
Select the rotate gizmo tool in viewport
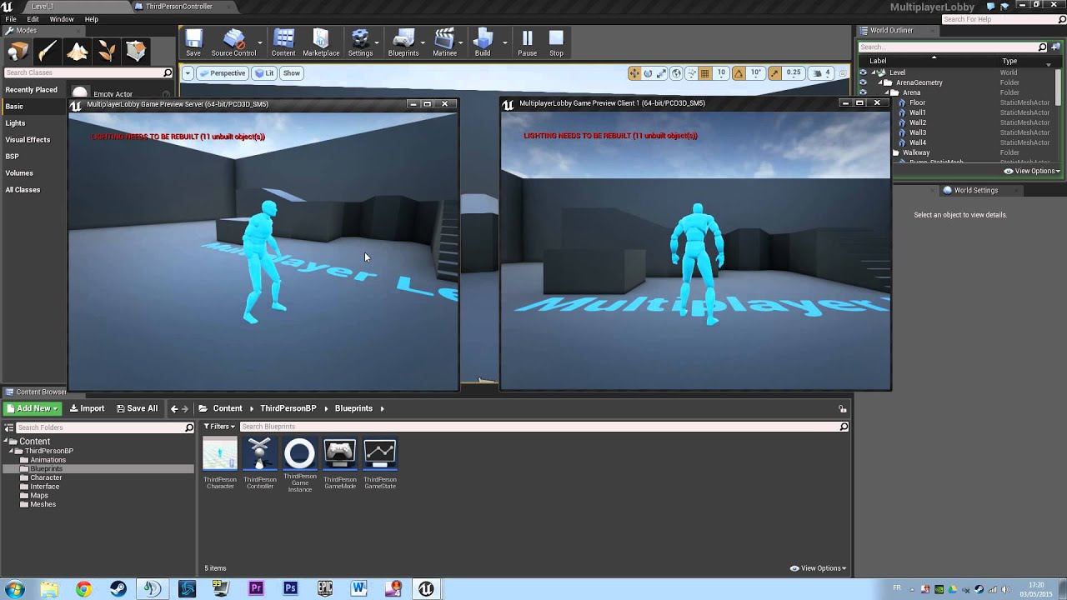coord(648,73)
